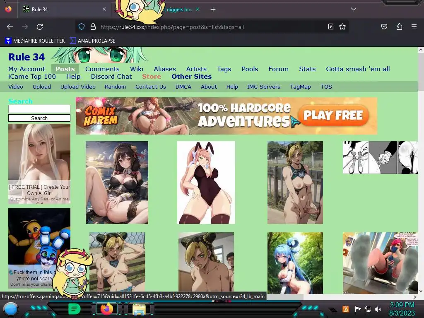Open a new tab with the plus button
This screenshot has height=318, width=424.
coord(213,10)
